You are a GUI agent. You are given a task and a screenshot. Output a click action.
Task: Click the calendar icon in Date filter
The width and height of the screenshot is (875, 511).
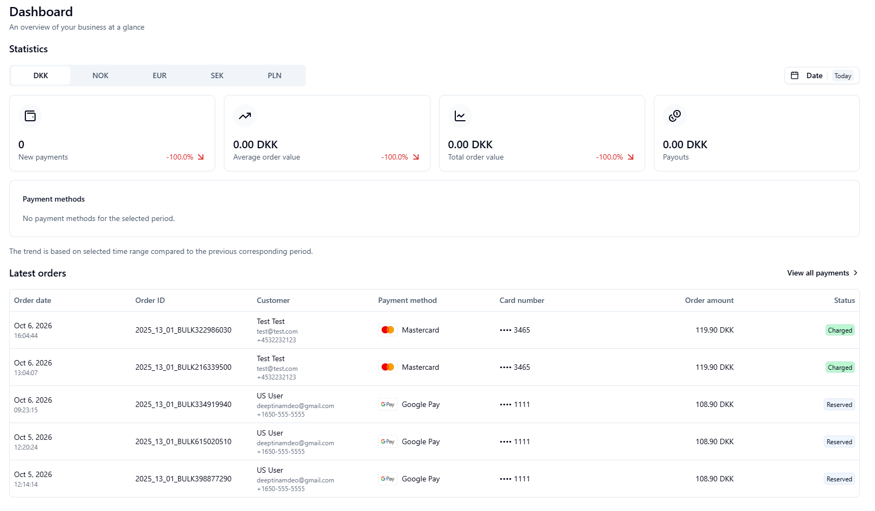(795, 75)
